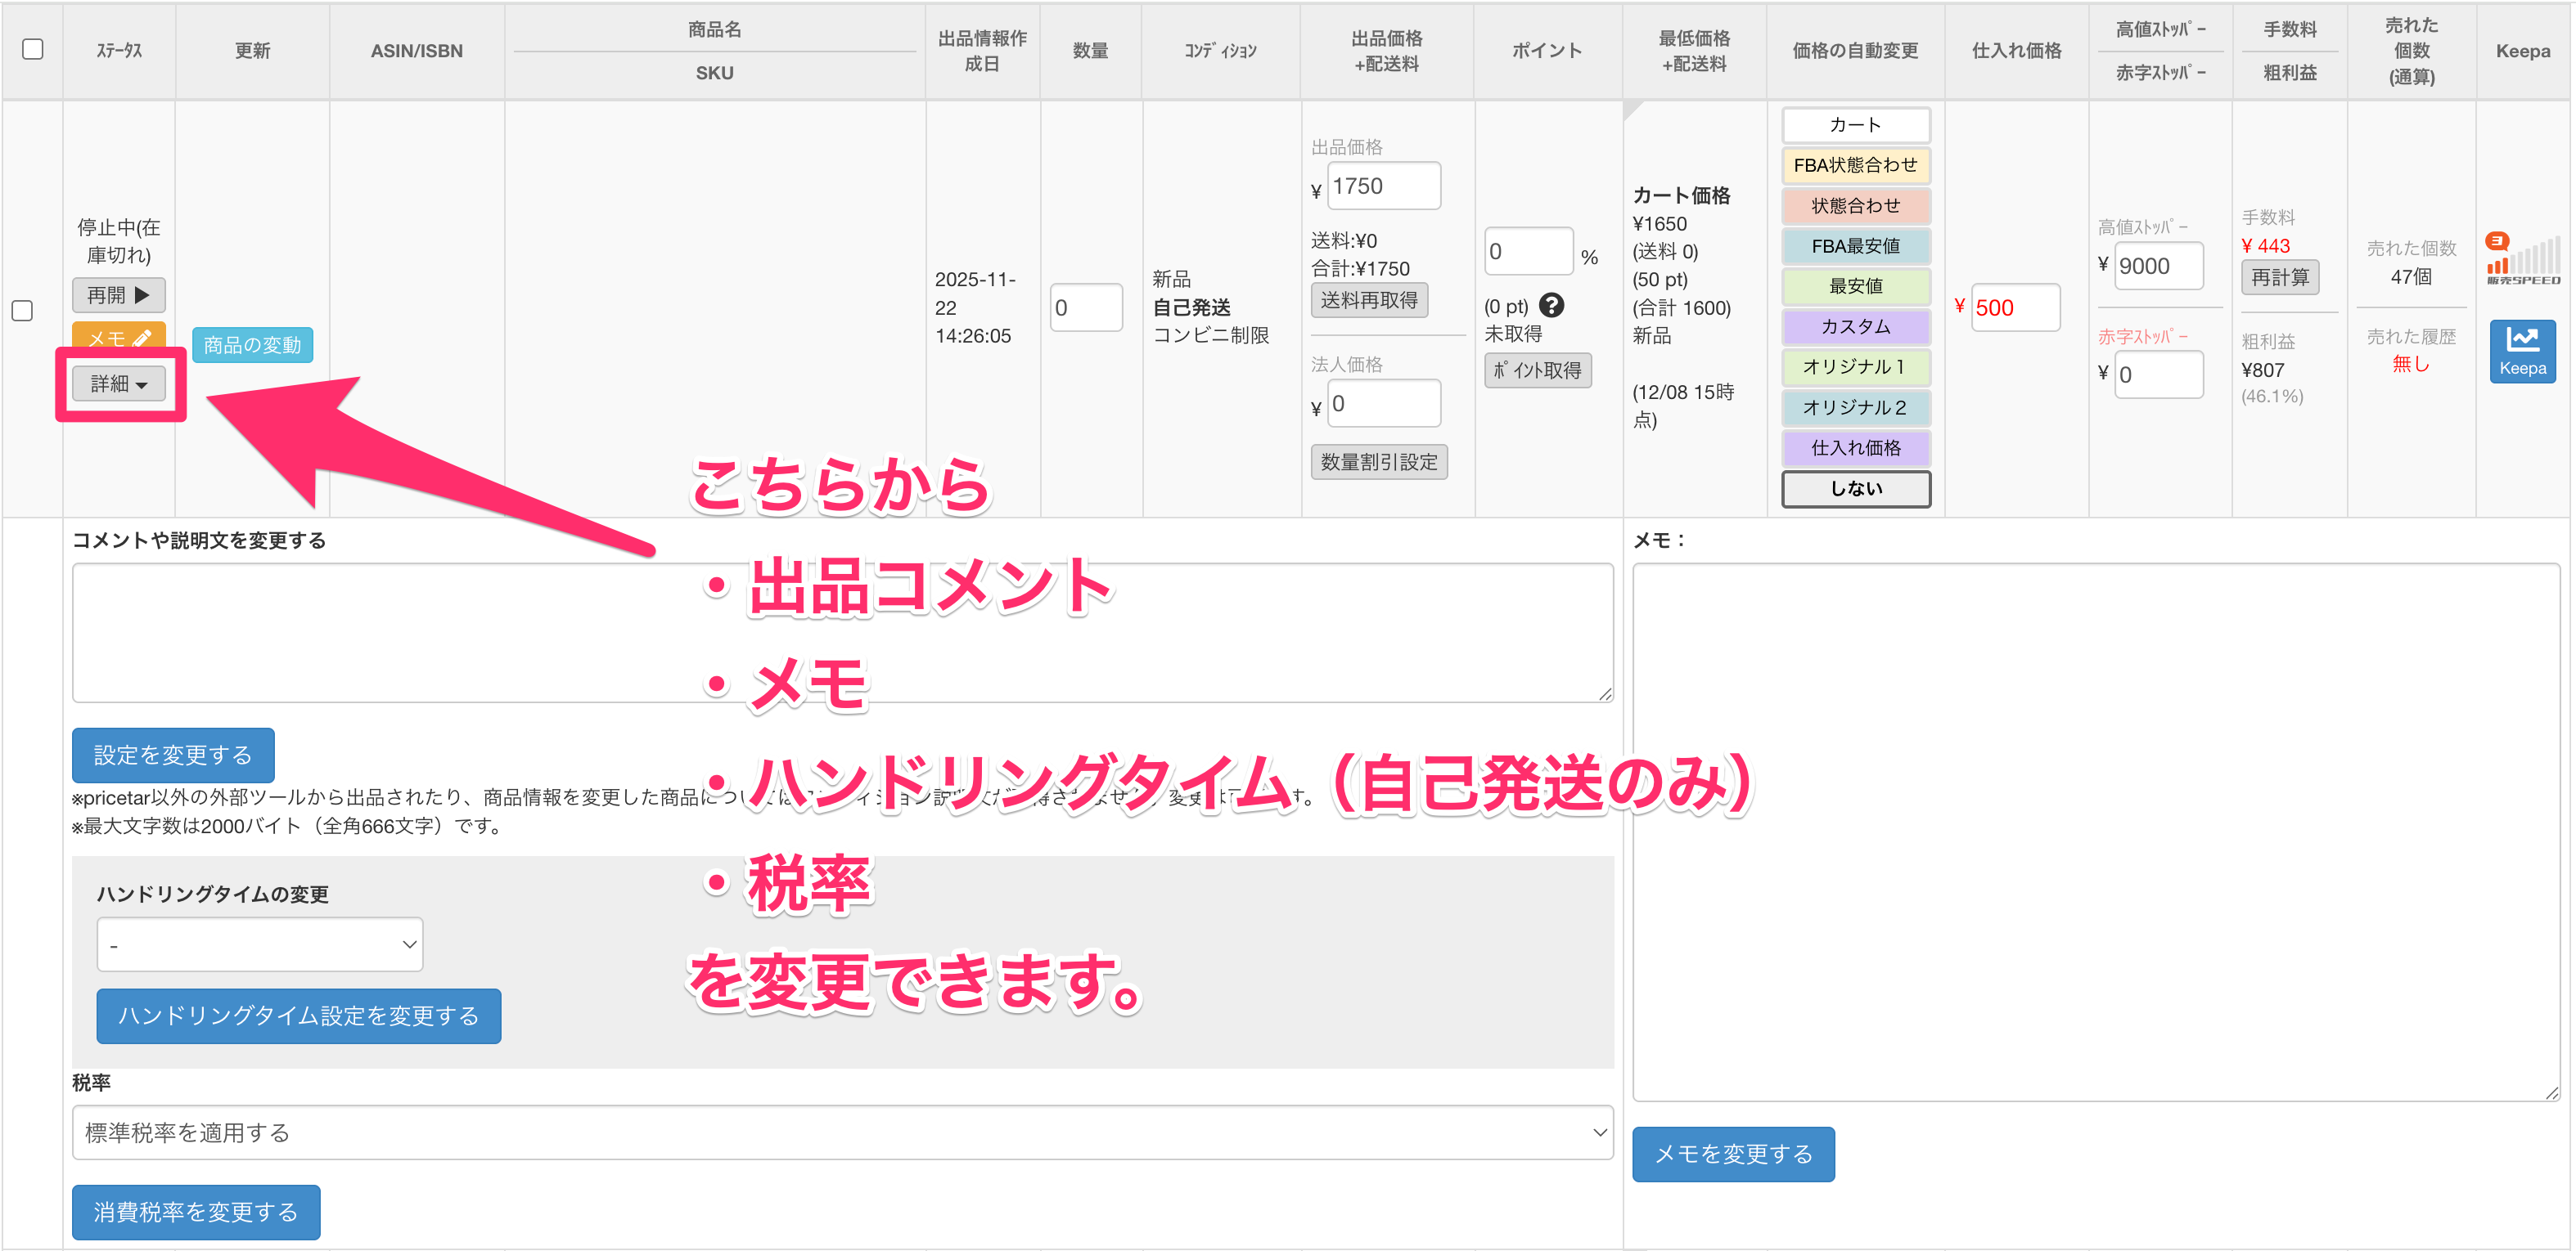Image resolution: width=2576 pixels, height=1251 pixels.
Task: Expand the 詳細 details dropdown
Action: pos(118,383)
